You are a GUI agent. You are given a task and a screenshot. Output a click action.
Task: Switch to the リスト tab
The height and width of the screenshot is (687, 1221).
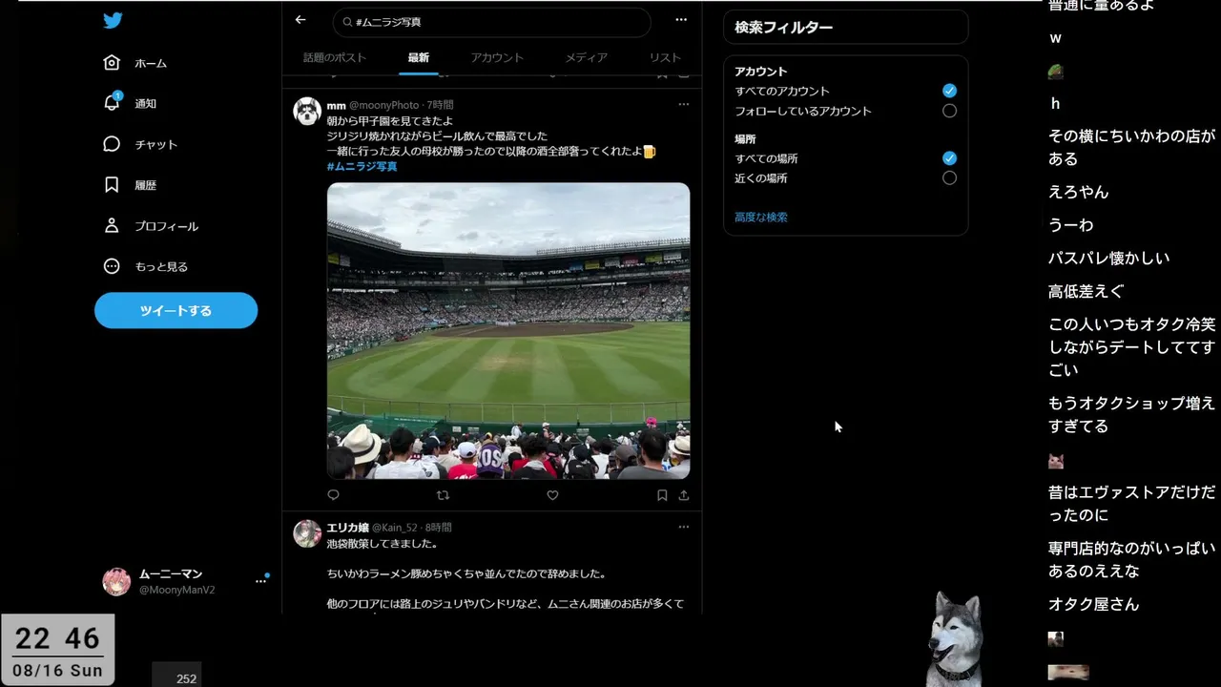point(665,57)
